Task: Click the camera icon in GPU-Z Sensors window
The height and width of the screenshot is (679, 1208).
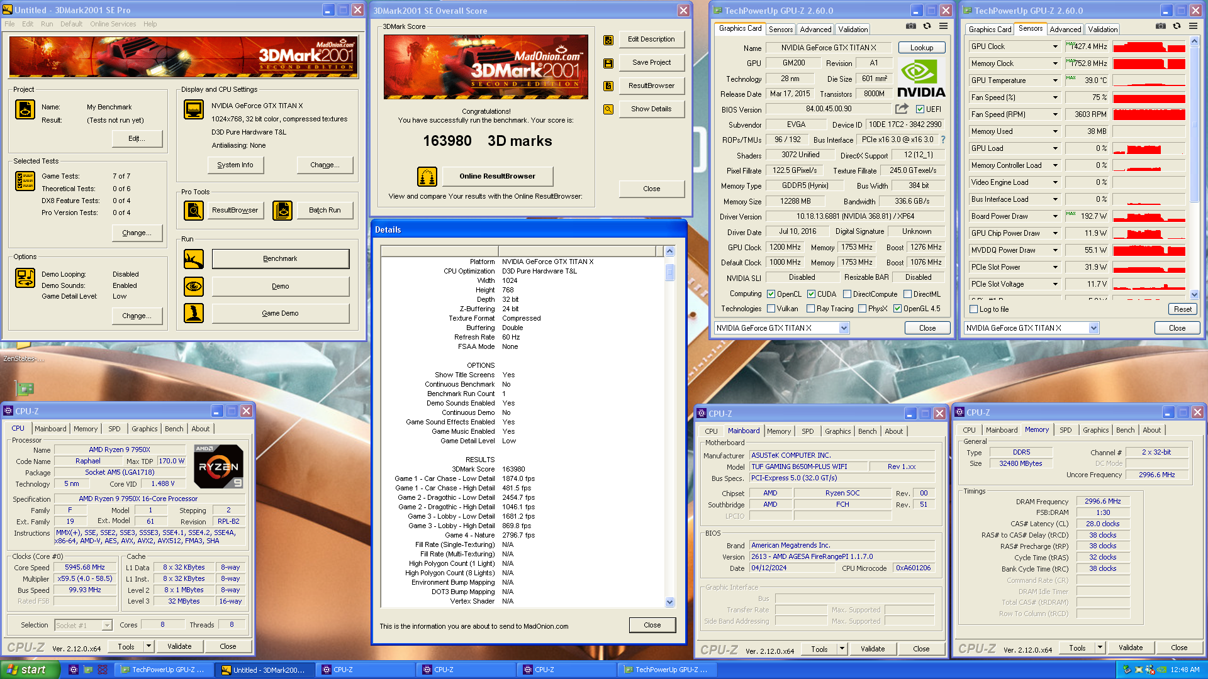Action: point(1161,26)
